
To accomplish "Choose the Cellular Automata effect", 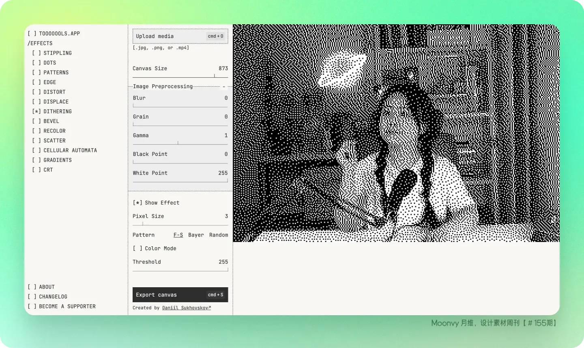I will pos(70,150).
